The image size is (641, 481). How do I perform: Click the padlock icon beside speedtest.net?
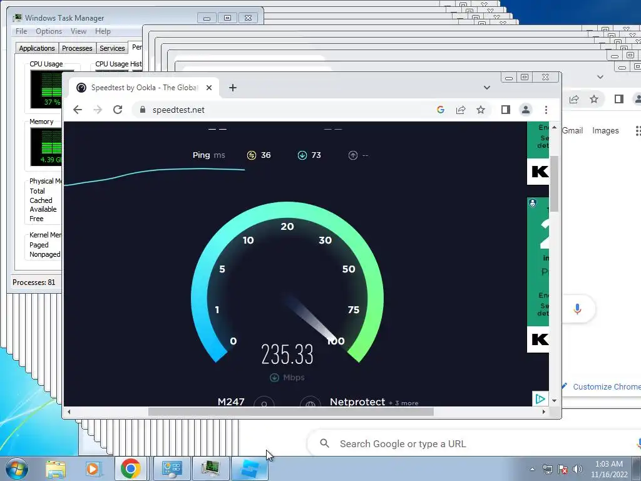(142, 110)
